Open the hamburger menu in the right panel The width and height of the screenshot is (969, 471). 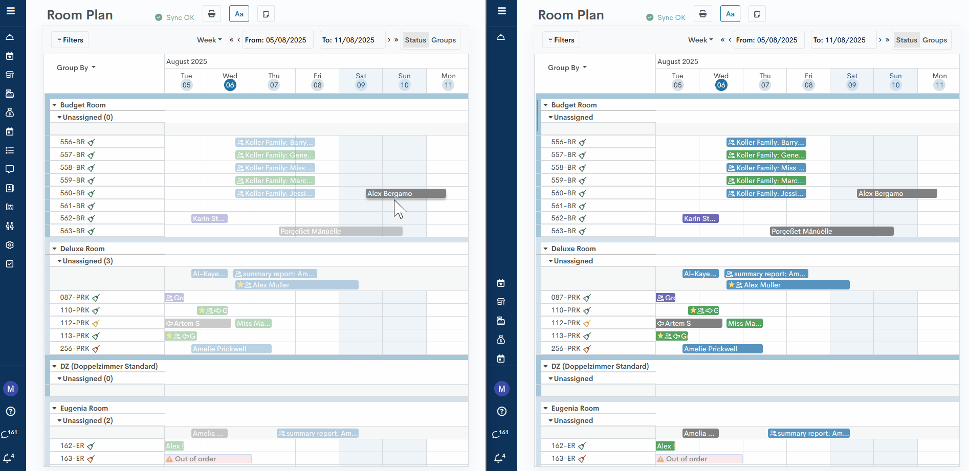[501, 11]
